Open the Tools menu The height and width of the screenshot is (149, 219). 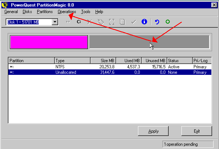coord(86,12)
